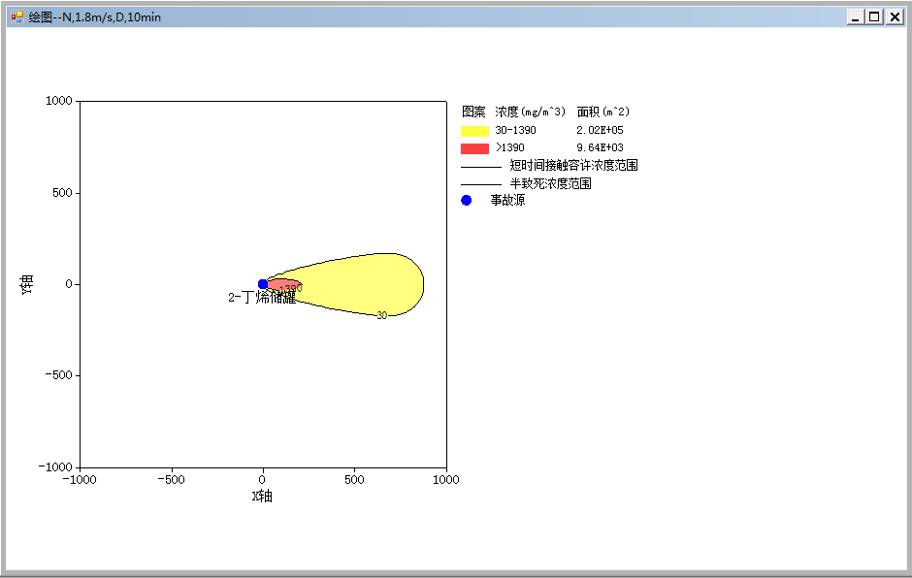Click the Y-axis tick label '-1000'

55,466
